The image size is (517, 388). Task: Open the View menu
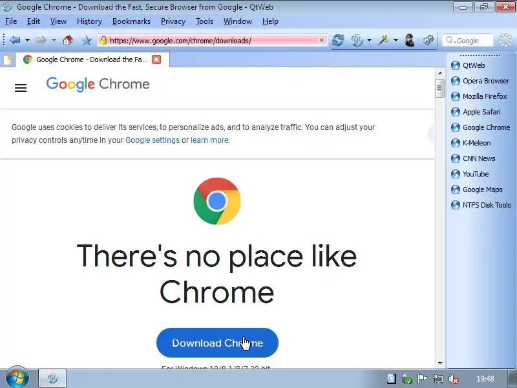pyautogui.click(x=58, y=21)
